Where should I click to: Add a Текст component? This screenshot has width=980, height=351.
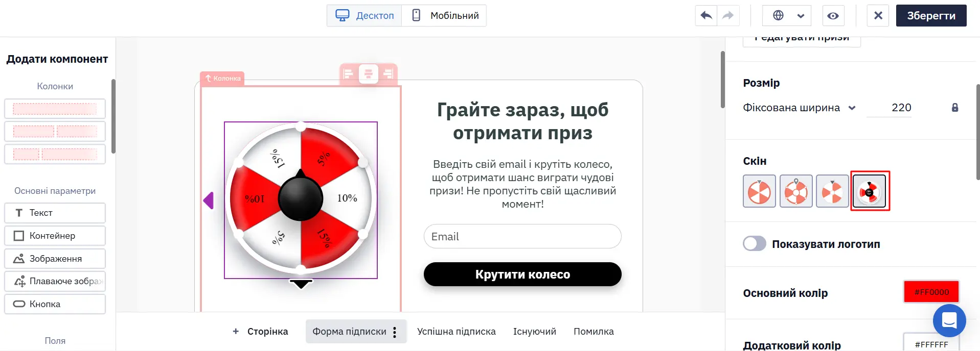tap(55, 213)
